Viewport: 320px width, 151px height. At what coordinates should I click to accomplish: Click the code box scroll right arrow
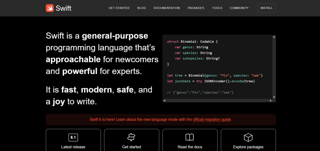(x=271, y=101)
